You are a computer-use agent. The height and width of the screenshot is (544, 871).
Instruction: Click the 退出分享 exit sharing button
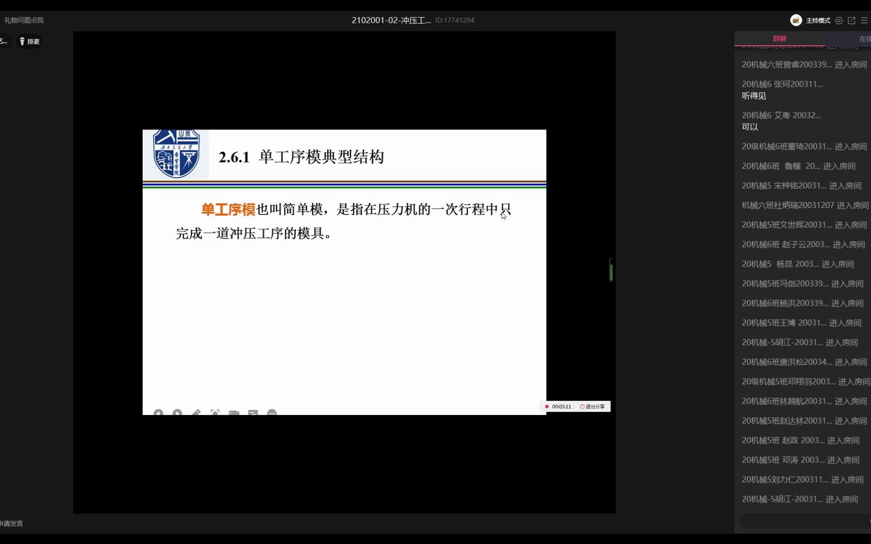[592, 406]
